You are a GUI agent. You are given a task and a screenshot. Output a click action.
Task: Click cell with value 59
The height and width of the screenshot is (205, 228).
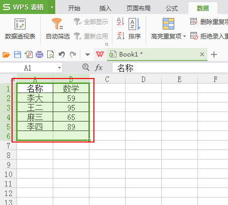pos(71,98)
